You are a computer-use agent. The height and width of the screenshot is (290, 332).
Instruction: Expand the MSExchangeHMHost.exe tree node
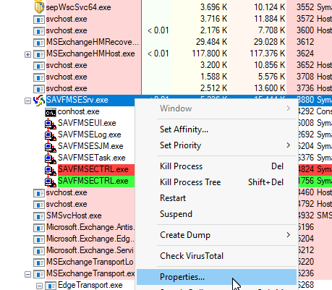pos(27,55)
